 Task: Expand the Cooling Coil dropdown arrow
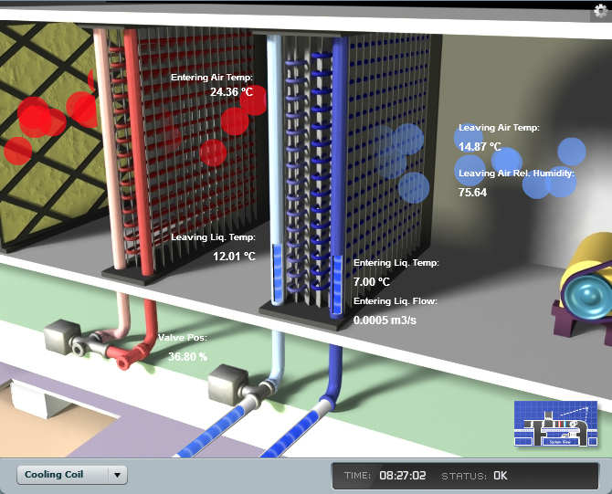116,475
